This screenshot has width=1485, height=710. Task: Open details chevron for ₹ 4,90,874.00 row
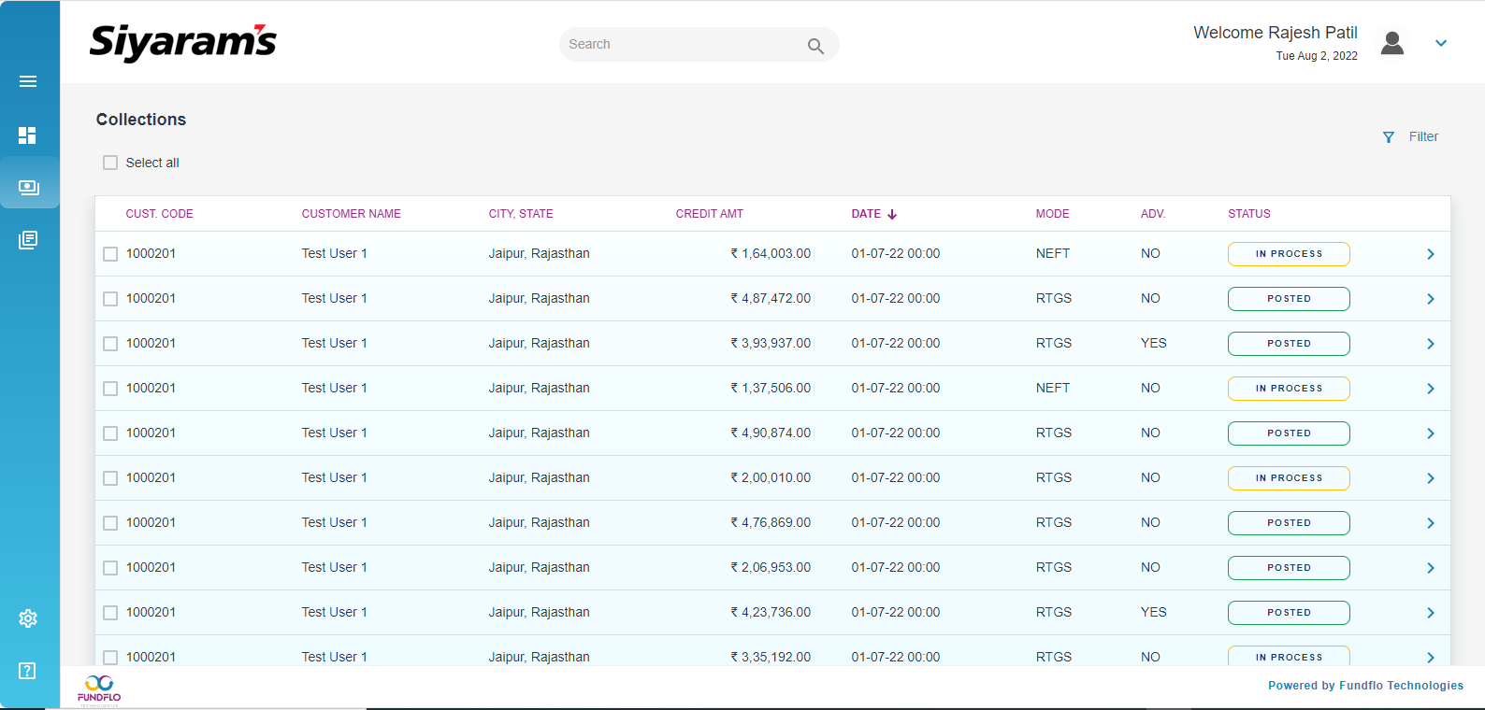coord(1431,433)
